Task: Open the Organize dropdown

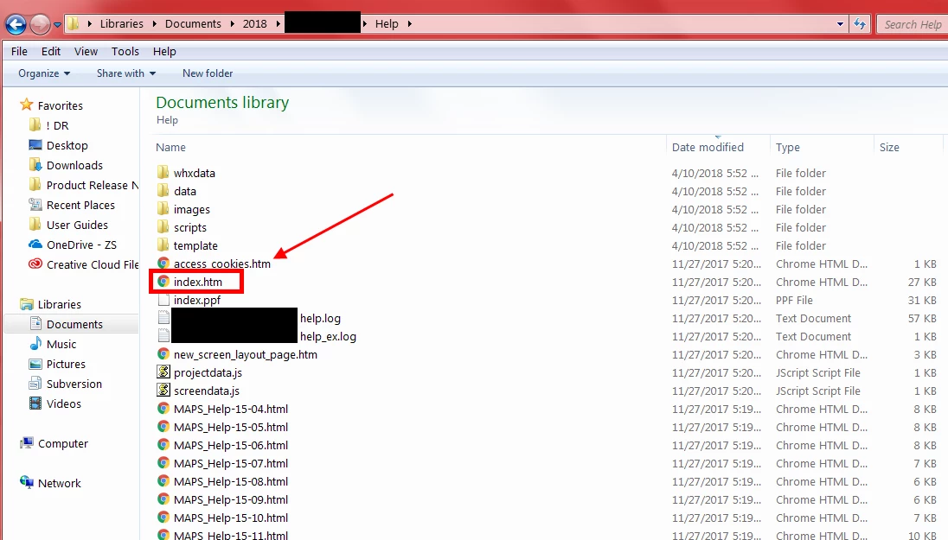Action: coord(44,73)
